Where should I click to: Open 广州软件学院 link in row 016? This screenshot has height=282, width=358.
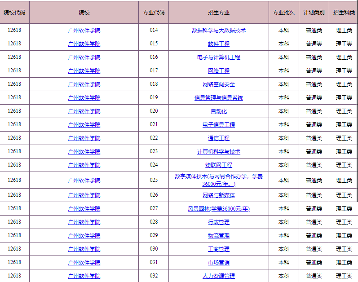coord(84,57)
